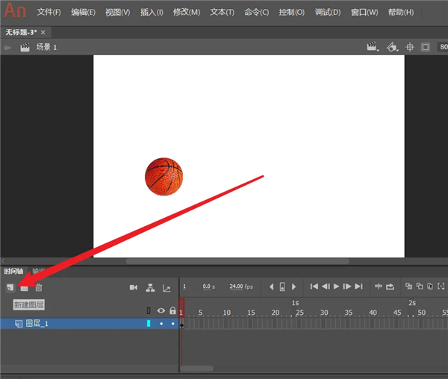Click the Add Camera icon in timeline
448x379 pixels.
(x=134, y=287)
